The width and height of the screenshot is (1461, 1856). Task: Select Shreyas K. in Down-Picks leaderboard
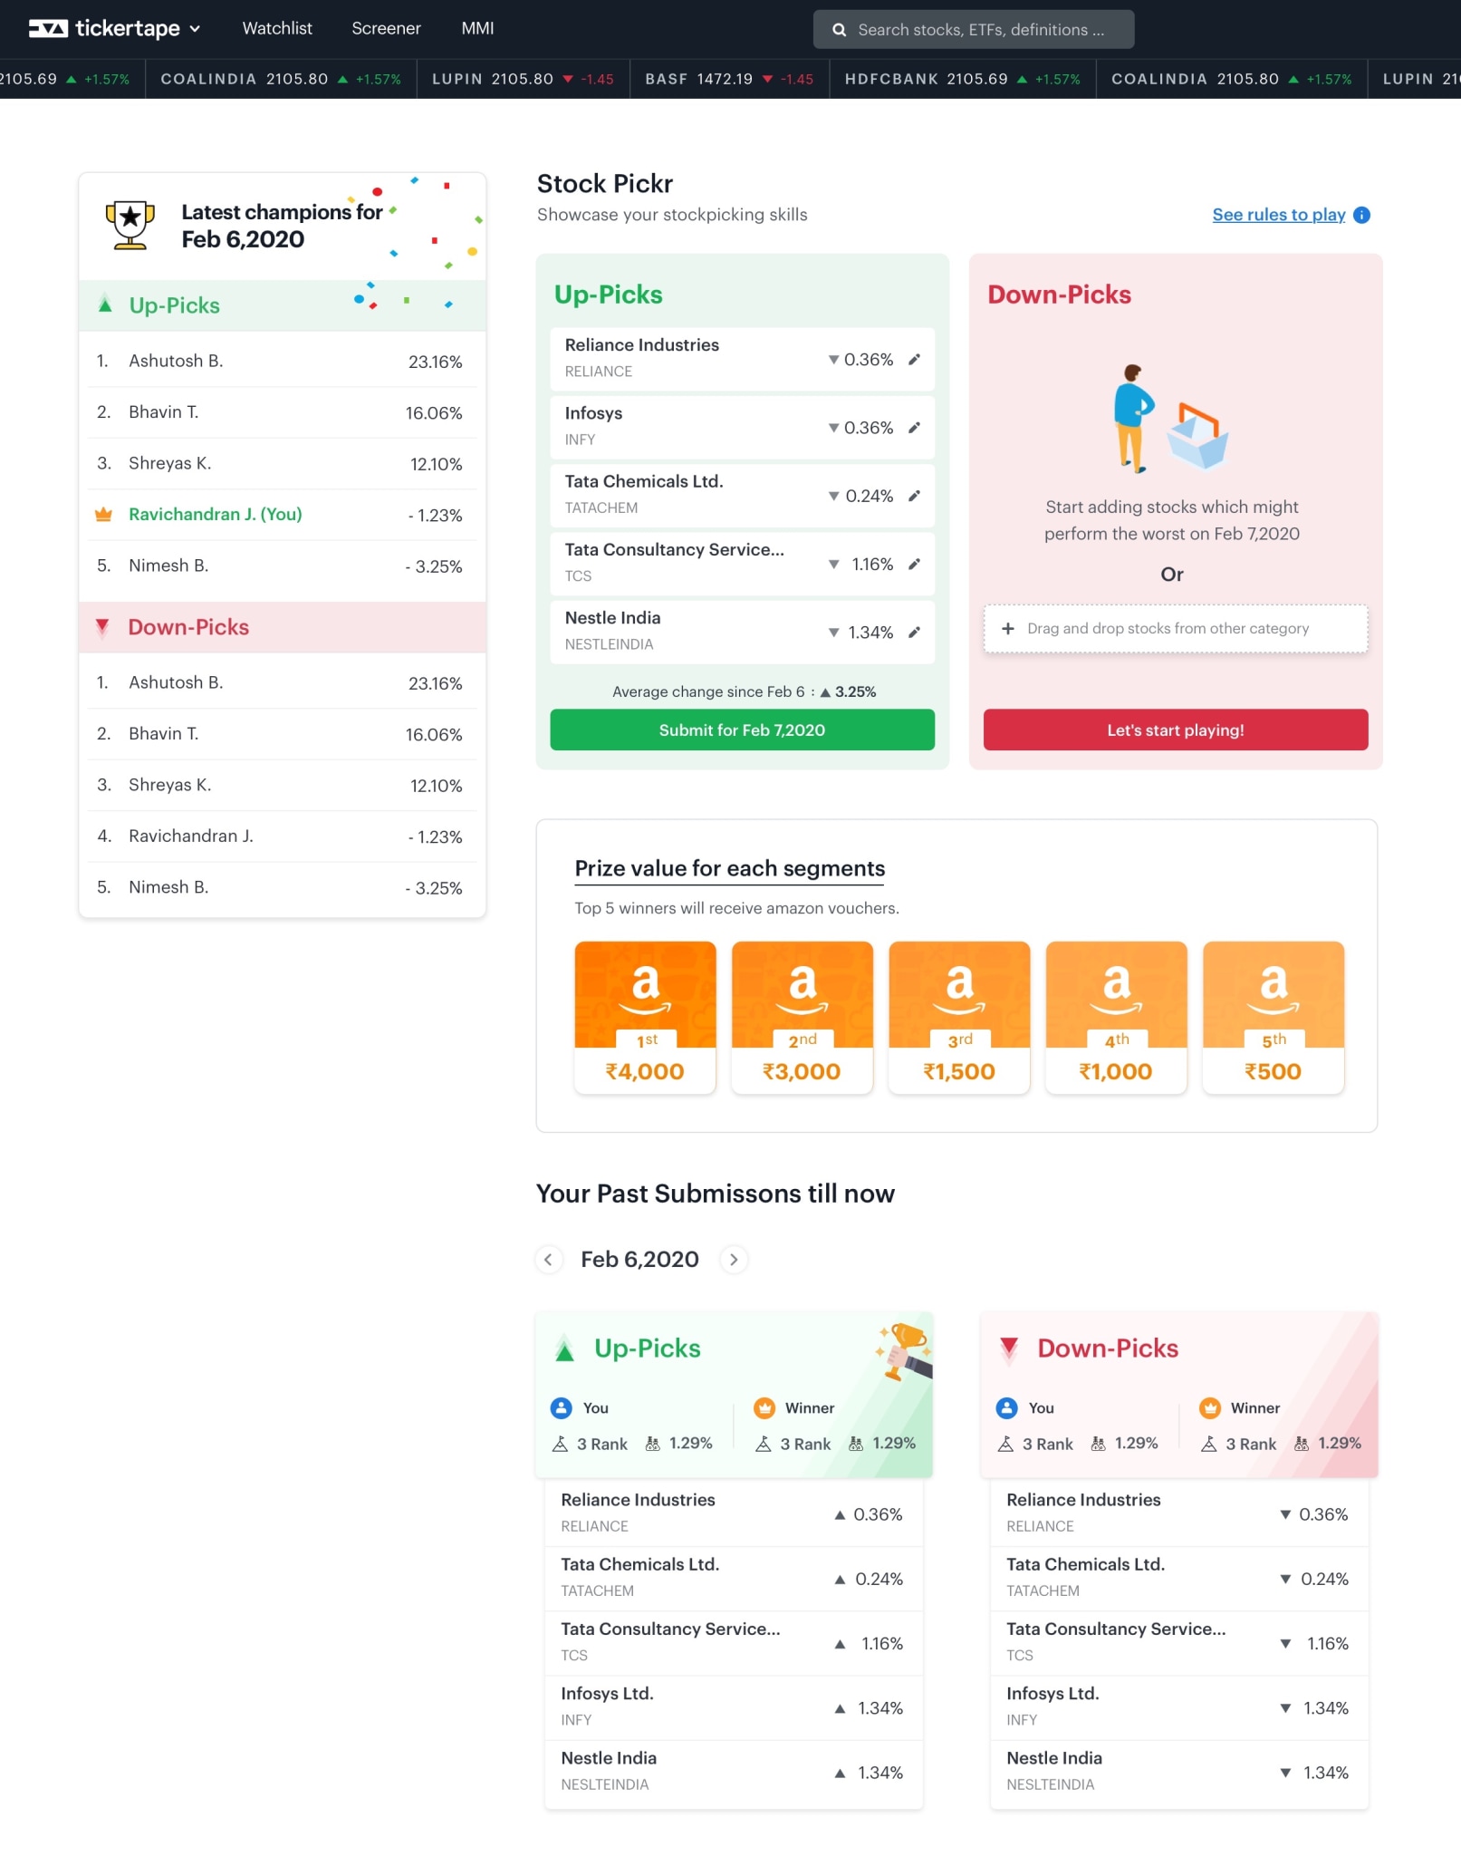(x=282, y=785)
